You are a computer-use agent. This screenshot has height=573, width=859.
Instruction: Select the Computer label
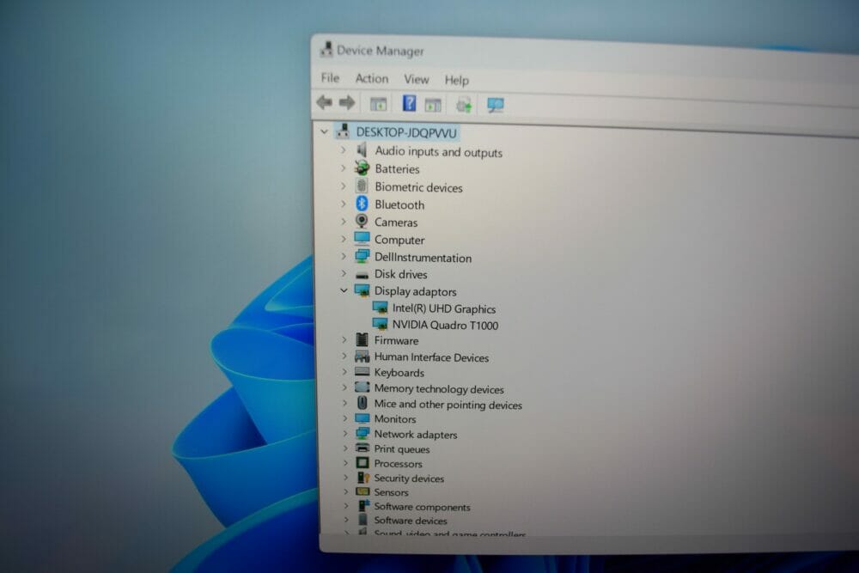pyautogui.click(x=399, y=240)
